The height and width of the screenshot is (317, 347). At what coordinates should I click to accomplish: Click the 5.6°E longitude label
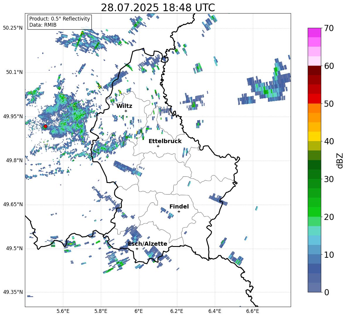(63, 311)
